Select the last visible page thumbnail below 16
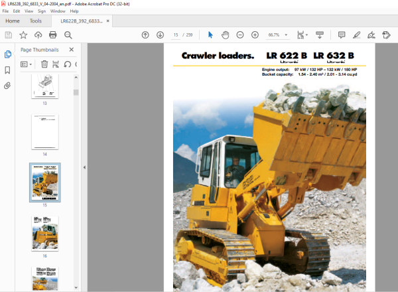The width and height of the screenshot is (398, 292). pos(45,279)
